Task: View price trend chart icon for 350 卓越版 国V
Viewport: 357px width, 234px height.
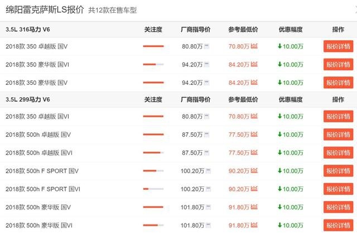Action: [254, 46]
